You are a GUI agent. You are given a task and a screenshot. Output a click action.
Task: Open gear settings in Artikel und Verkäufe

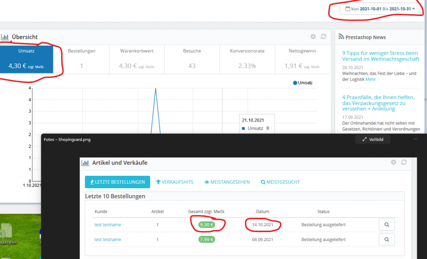[394, 162]
